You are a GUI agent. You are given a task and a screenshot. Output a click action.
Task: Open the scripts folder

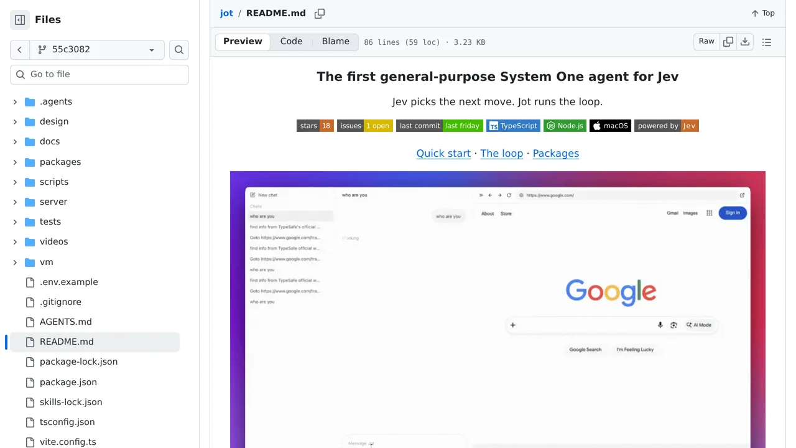pyautogui.click(x=54, y=182)
